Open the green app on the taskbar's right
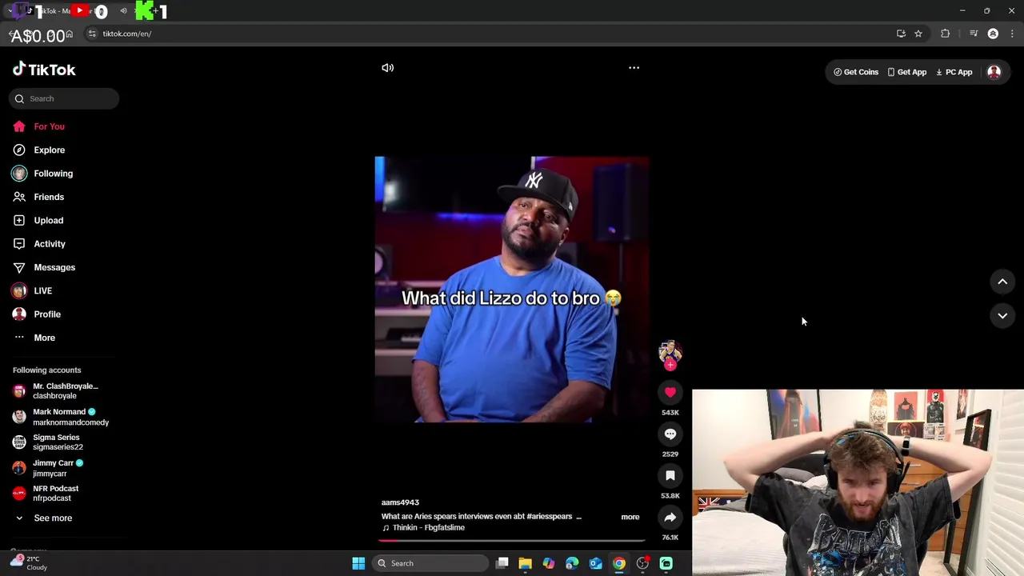1024x576 pixels. click(666, 563)
